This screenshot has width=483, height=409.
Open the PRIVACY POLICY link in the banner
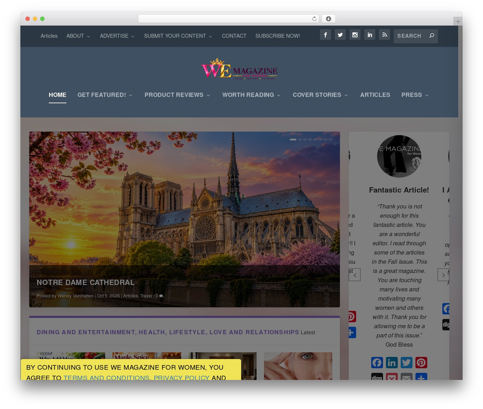pos(182,377)
